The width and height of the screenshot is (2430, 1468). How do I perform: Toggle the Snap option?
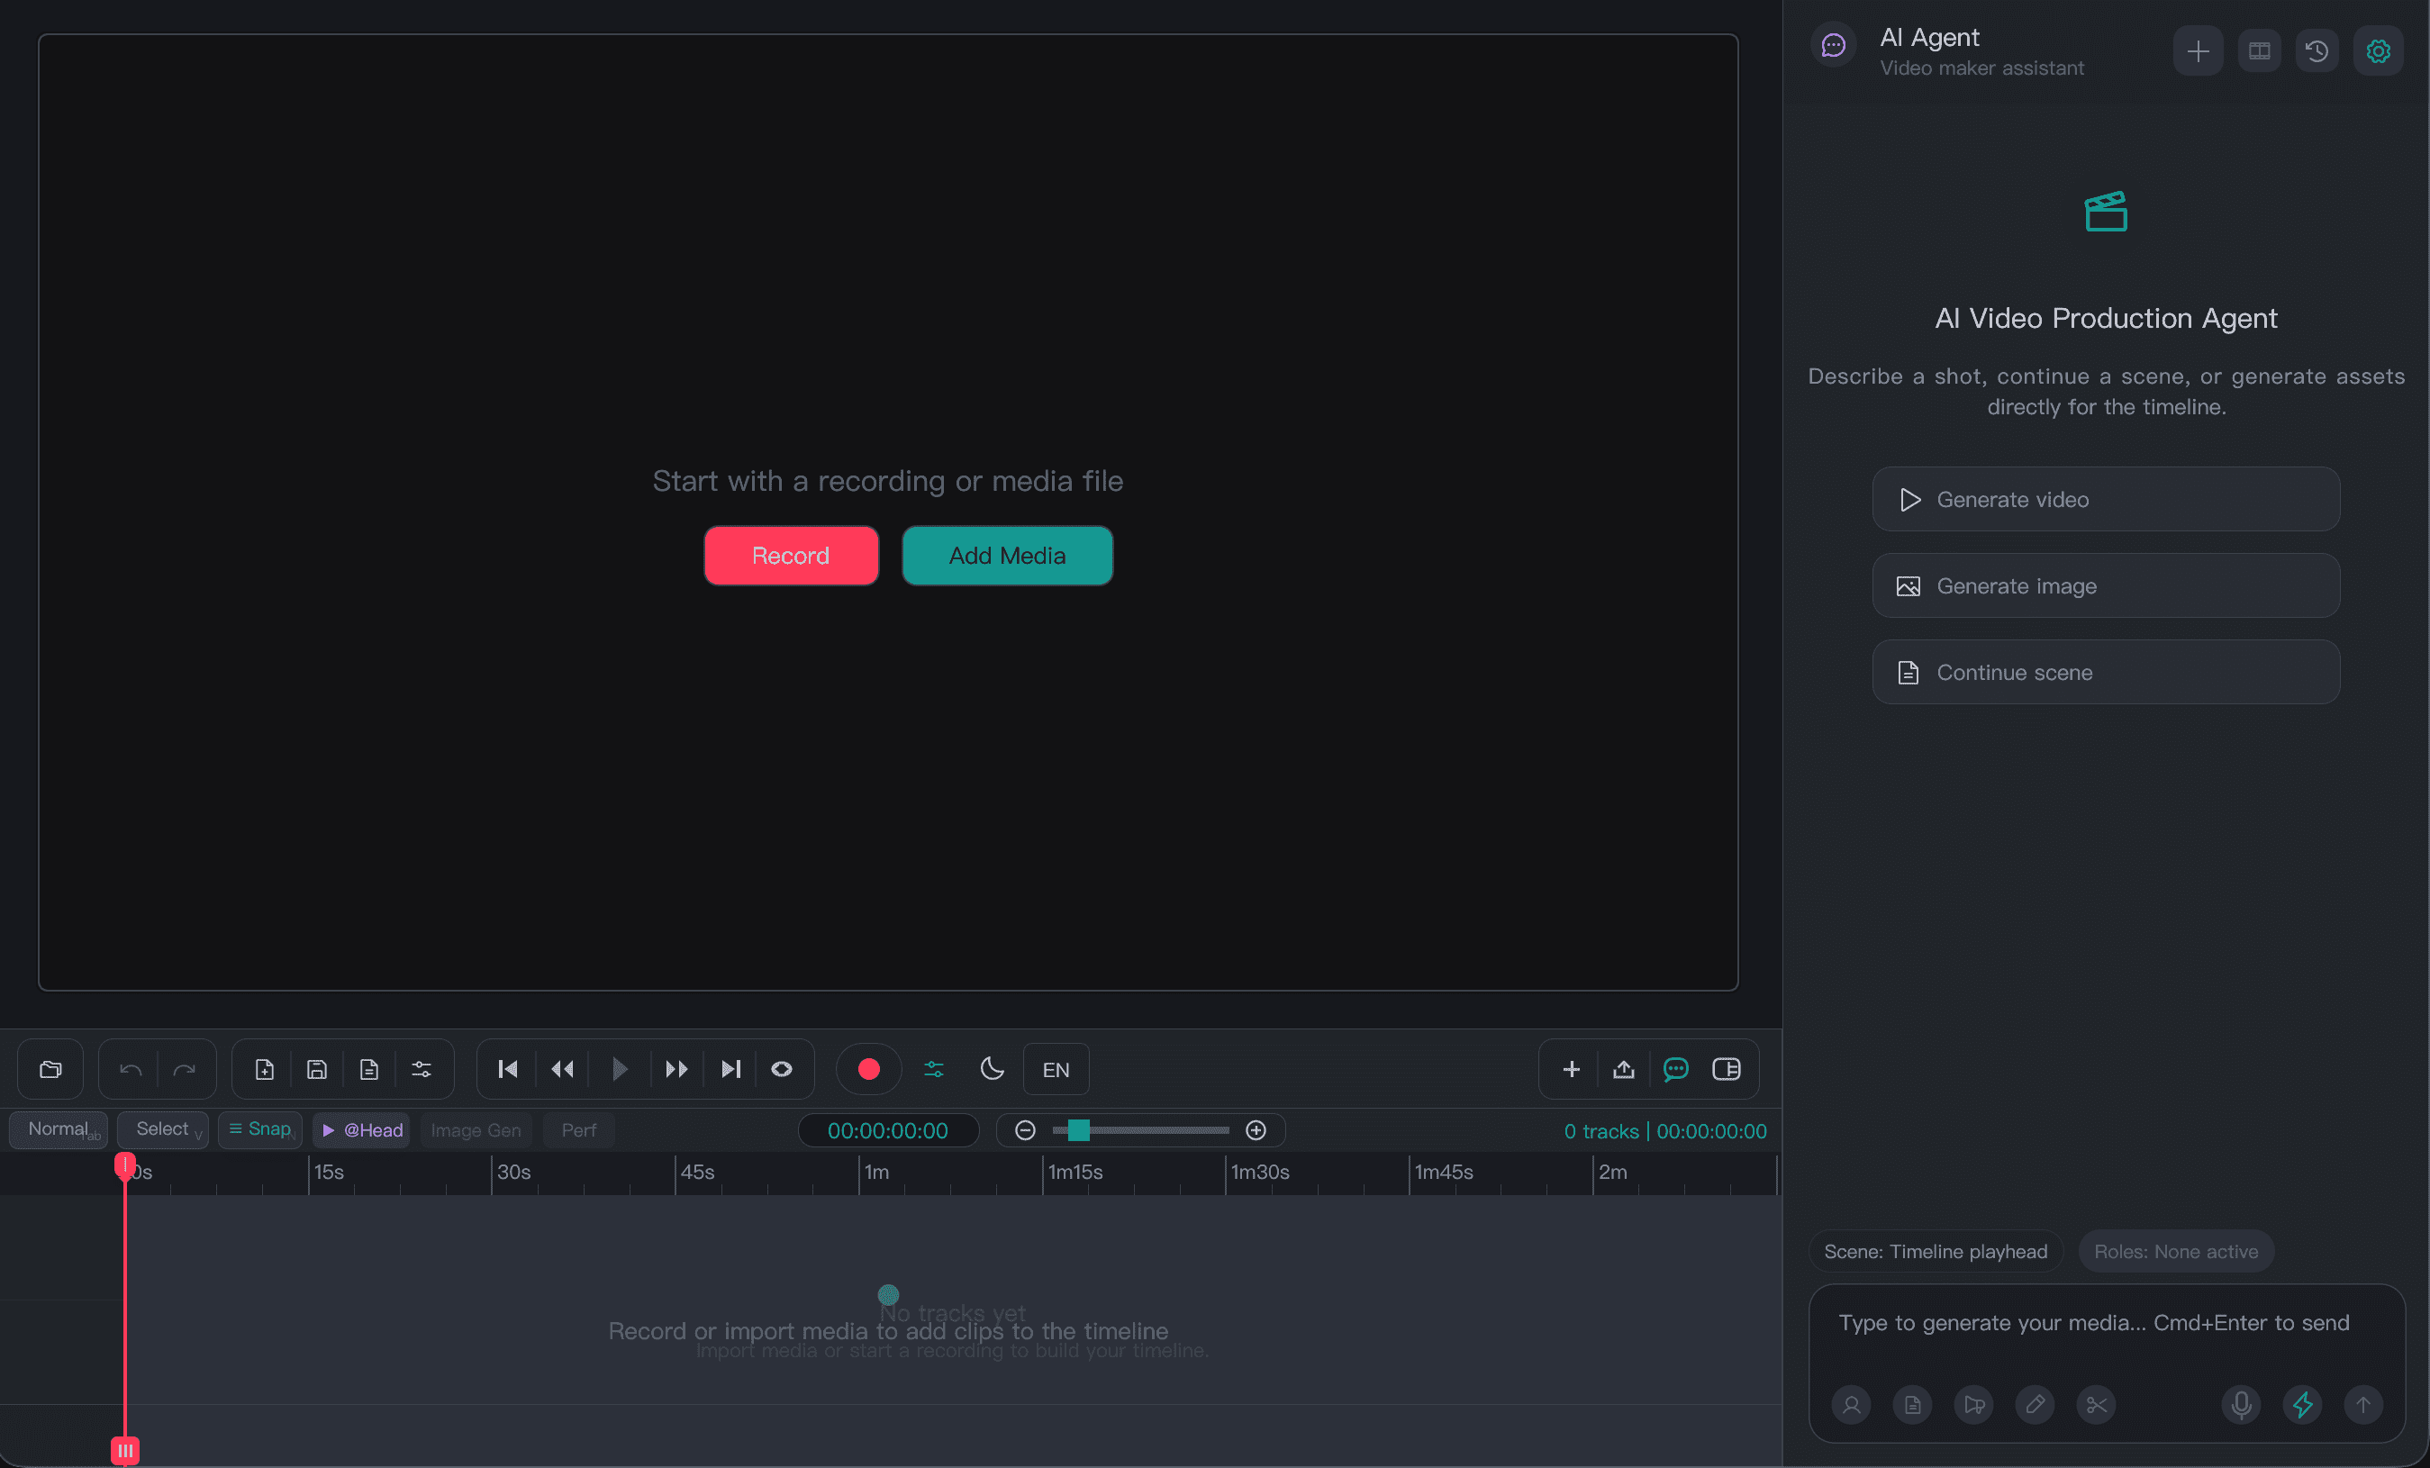[x=260, y=1130]
